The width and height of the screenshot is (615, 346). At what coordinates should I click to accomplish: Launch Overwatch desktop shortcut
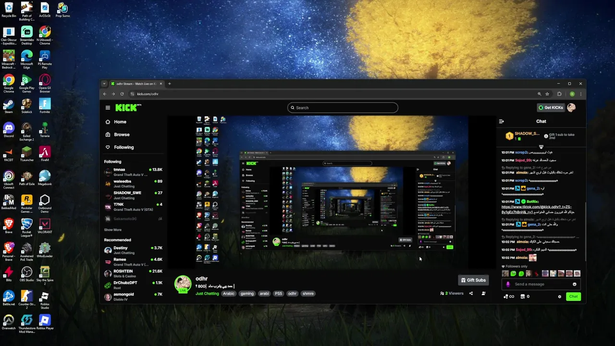(x=9, y=322)
